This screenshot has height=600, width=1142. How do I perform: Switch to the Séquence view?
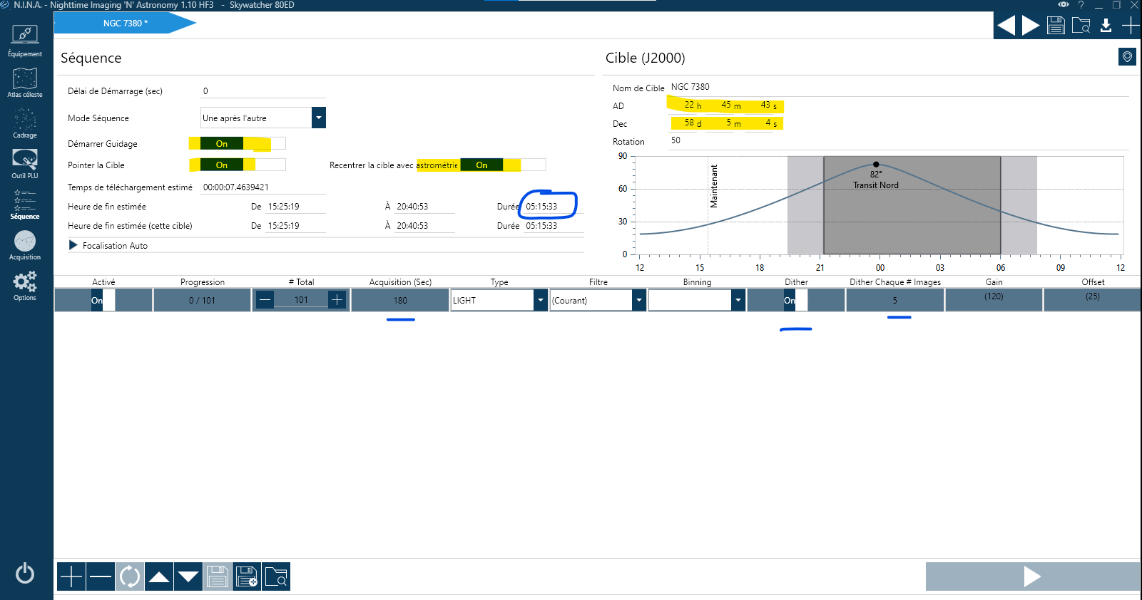coord(25,204)
